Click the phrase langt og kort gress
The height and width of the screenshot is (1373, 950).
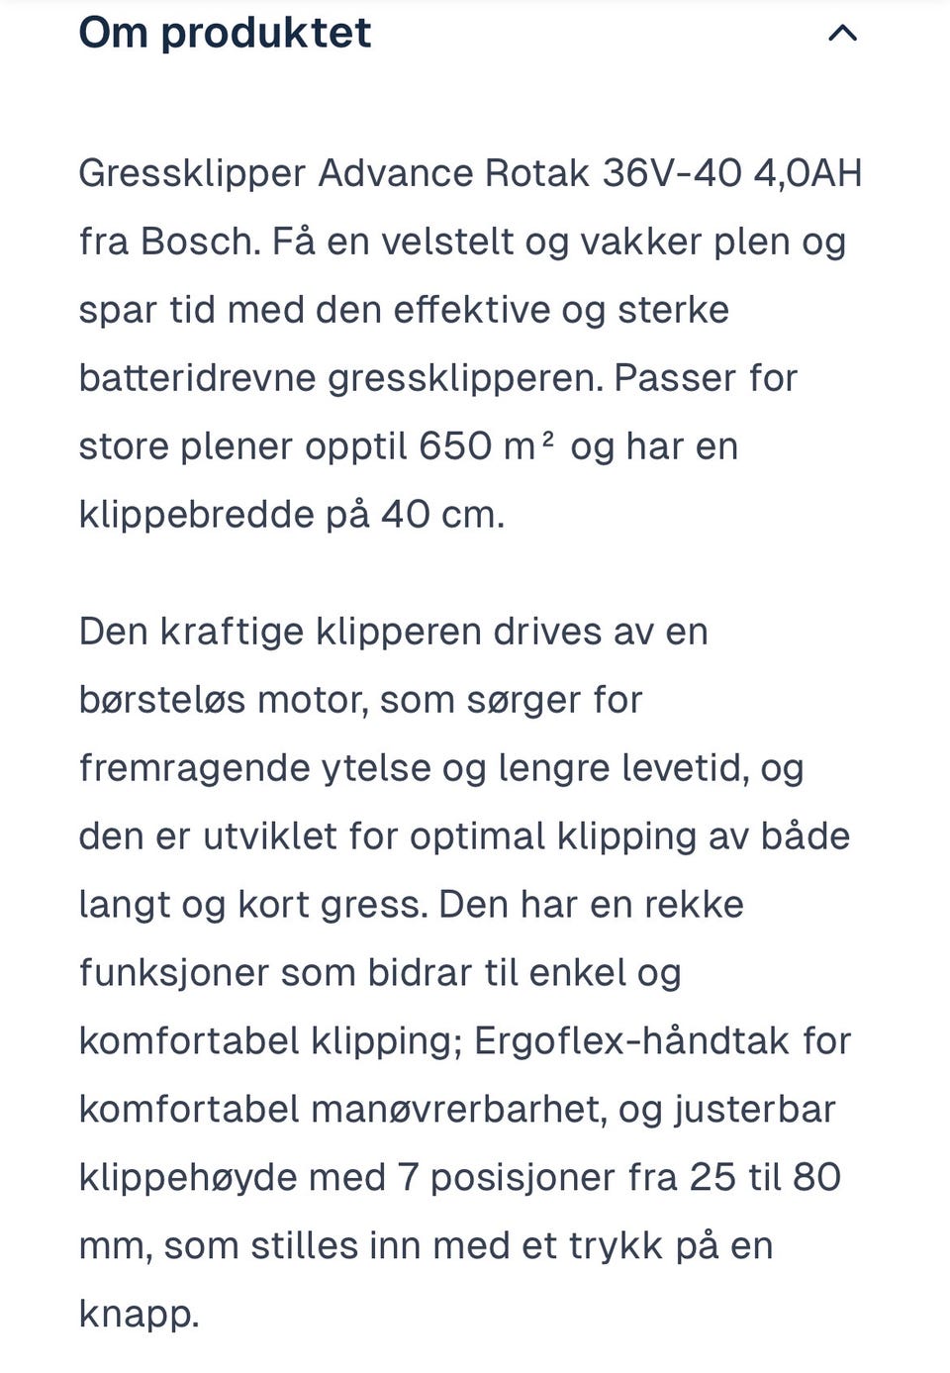(x=252, y=905)
